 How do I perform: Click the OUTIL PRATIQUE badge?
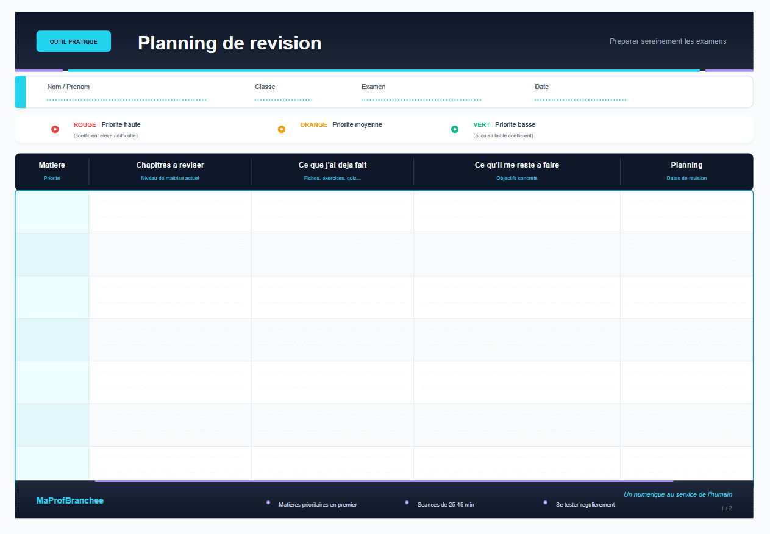(x=73, y=41)
